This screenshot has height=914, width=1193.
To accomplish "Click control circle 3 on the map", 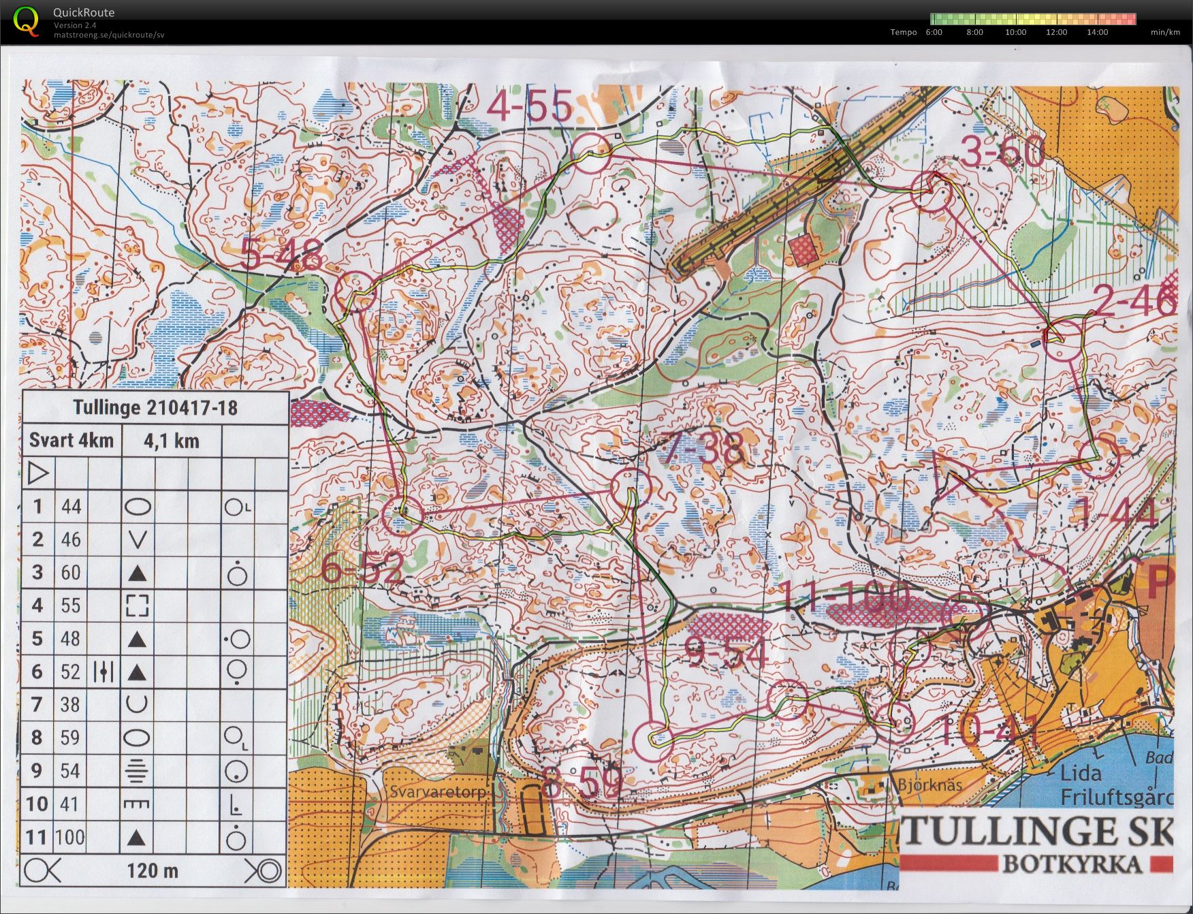I will [931, 191].
